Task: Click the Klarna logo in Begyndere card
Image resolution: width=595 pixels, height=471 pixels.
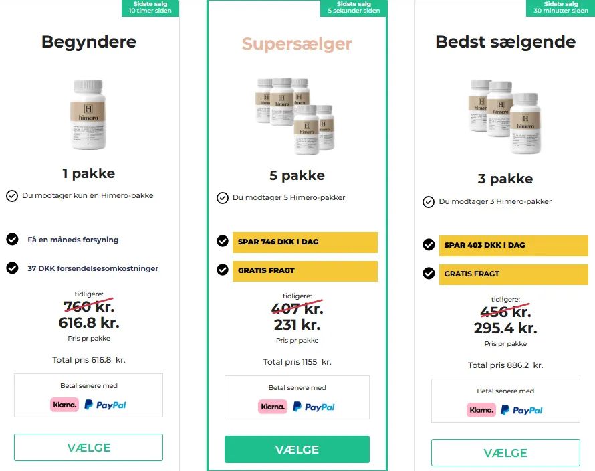Action: coord(64,405)
